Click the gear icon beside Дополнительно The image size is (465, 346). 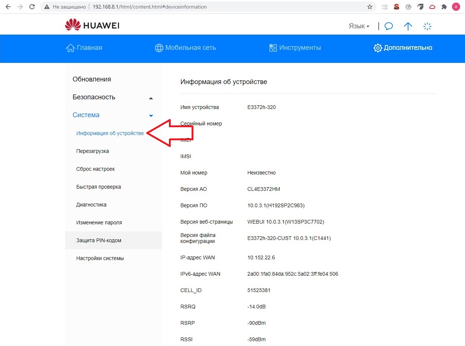click(x=378, y=48)
